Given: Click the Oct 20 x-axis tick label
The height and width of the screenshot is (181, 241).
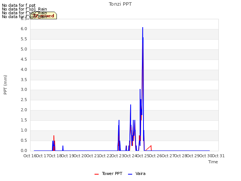Looking at the screenshot, I should coord(80,156).
